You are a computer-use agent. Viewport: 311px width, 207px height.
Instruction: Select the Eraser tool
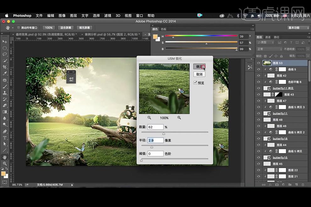[5, 106]
